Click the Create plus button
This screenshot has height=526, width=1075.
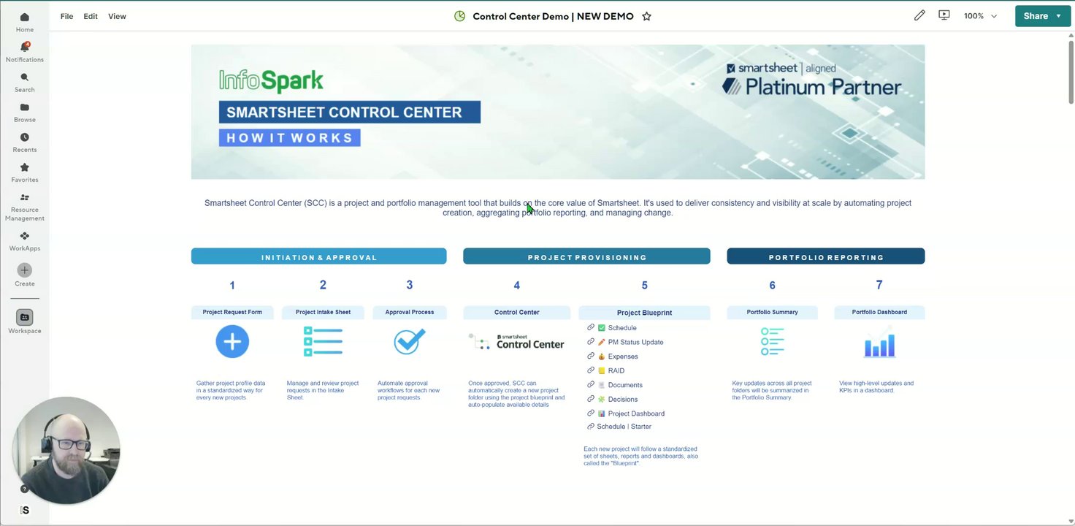(24, 270)
